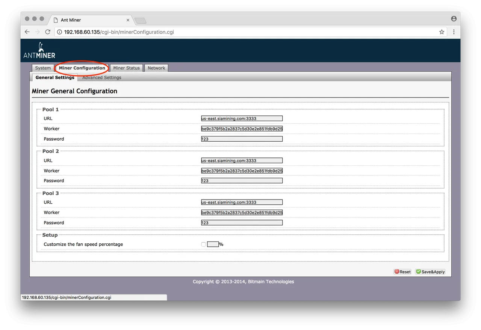The width and height of the screenshot is (481, 330).
Task: Click the Customize the fan speed percentage label
Action: tap(83, 244)
